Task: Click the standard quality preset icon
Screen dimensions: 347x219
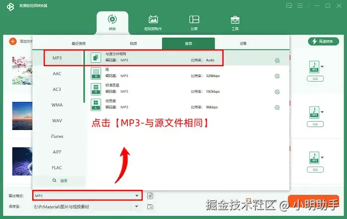Action: point(96,89)
